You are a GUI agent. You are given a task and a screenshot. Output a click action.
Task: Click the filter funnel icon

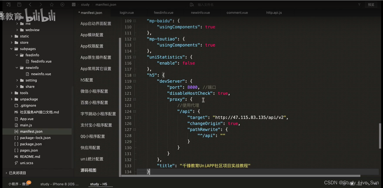[x=359, y=4]
